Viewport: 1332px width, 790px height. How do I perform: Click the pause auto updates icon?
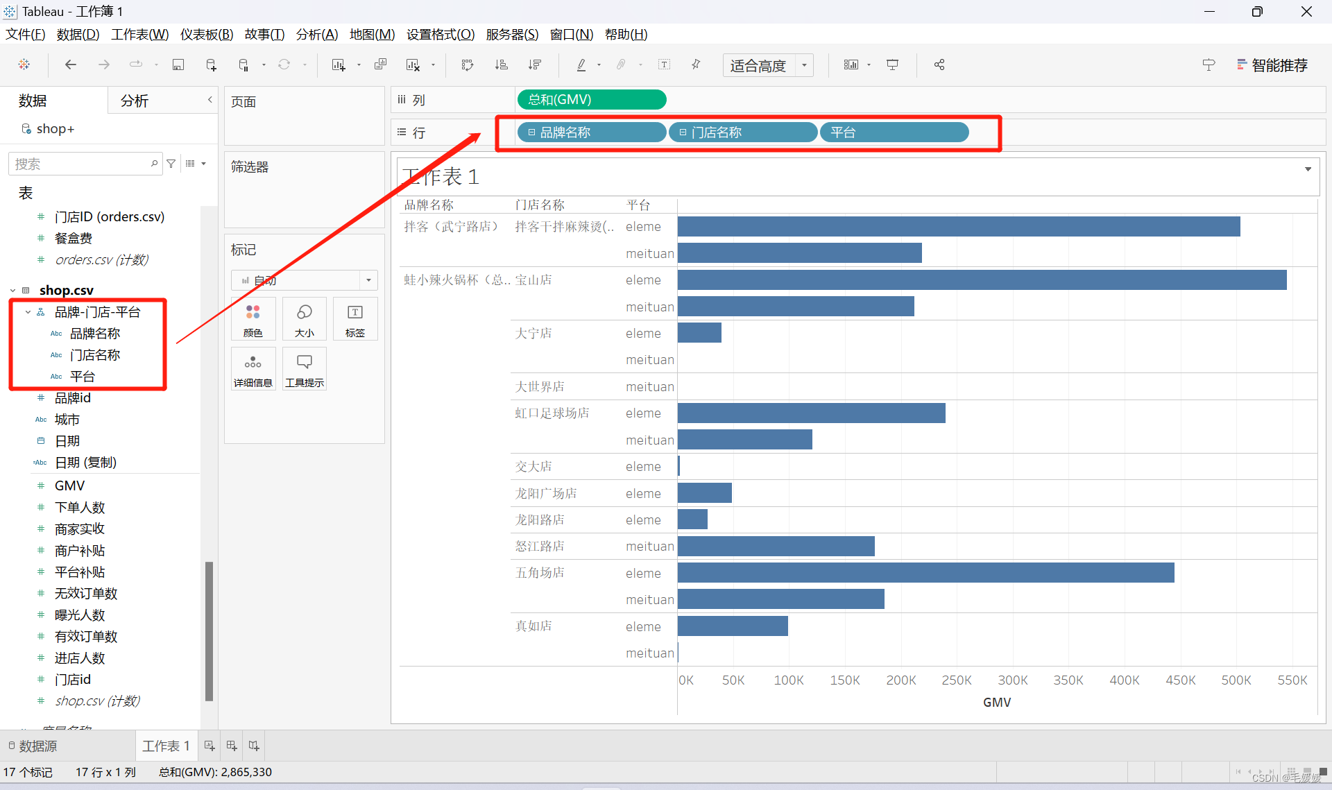pos(244,65)
